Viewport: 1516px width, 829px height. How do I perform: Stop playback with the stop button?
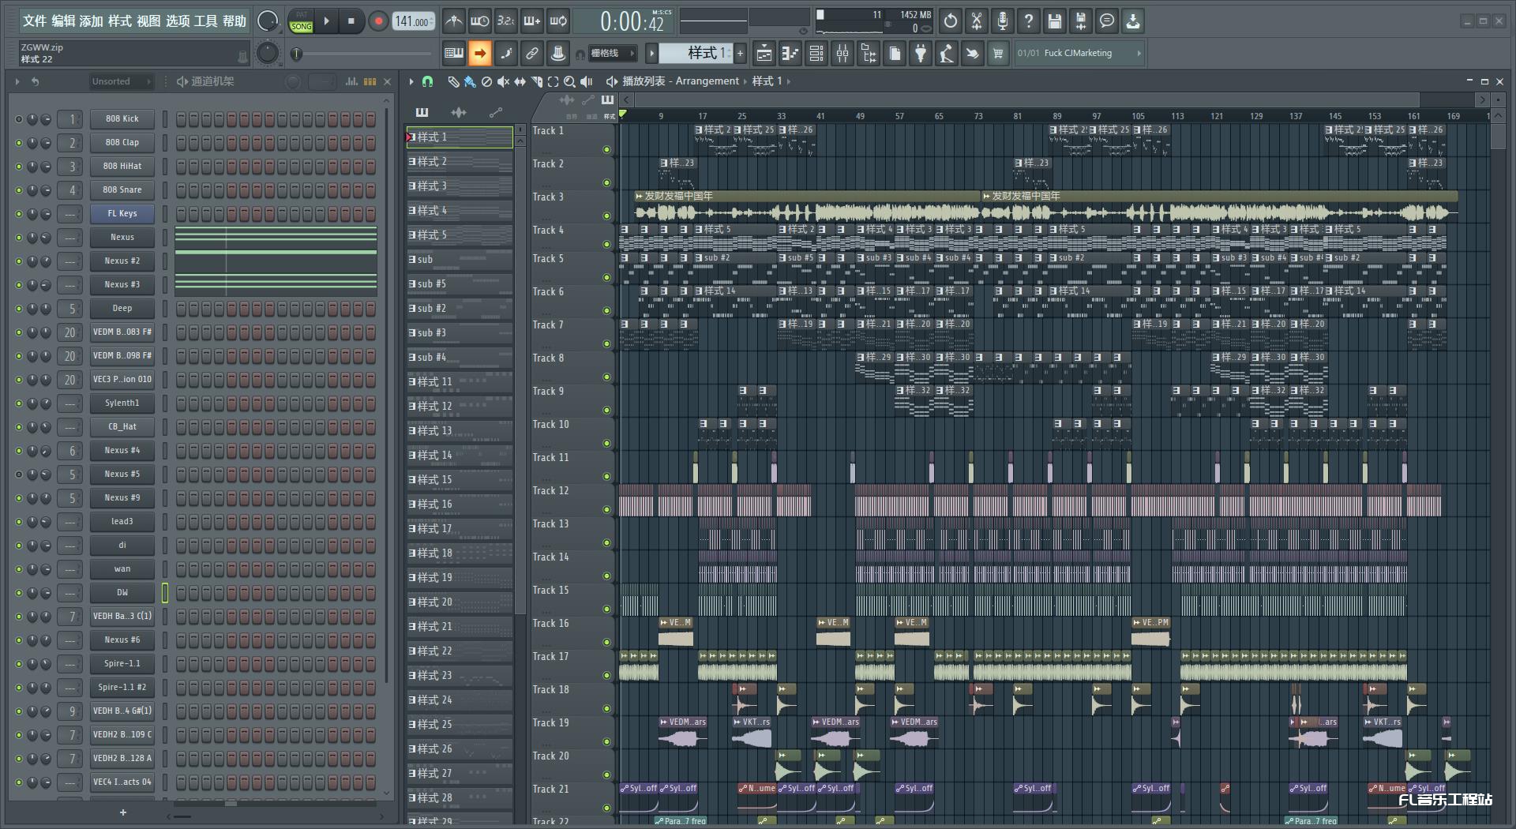[351, 21]
